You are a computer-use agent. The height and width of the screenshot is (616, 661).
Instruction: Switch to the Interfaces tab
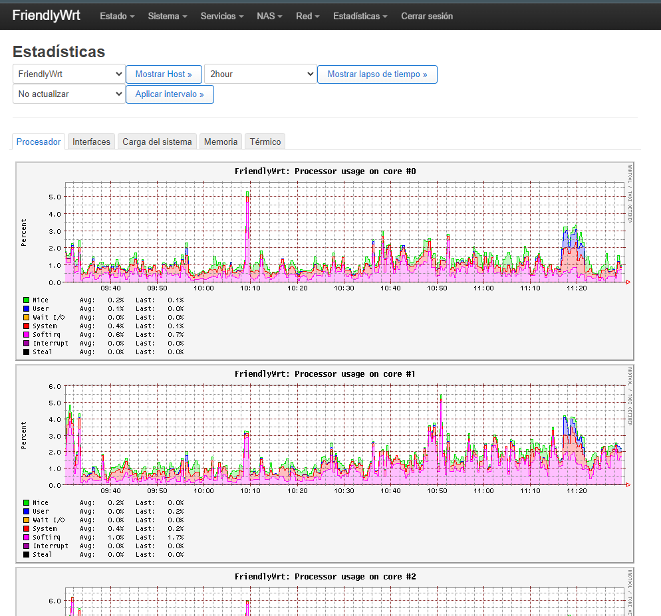coord(91,142)
